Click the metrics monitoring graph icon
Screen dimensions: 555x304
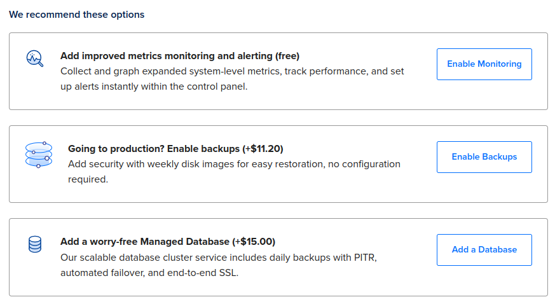click(35, 59)
